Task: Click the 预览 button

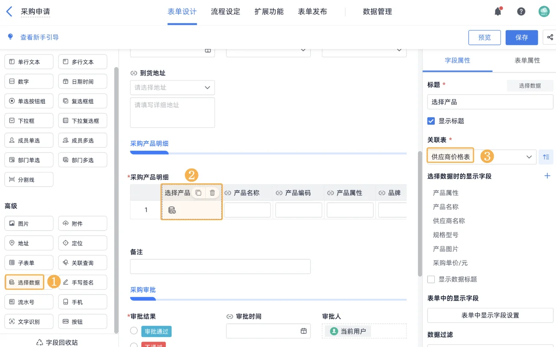Action: (484, 37)
